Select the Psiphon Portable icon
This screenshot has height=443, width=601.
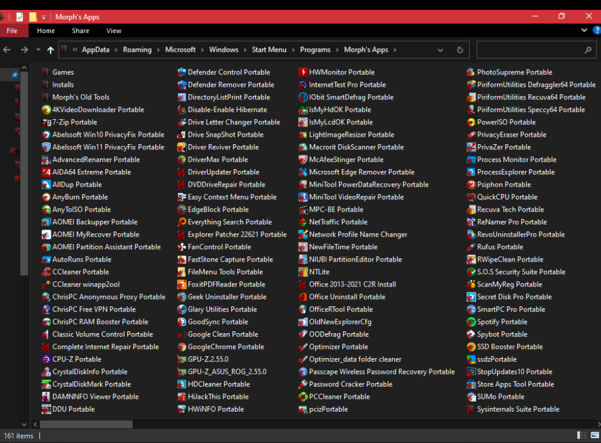pyautogui.click(x=471, y=185)
